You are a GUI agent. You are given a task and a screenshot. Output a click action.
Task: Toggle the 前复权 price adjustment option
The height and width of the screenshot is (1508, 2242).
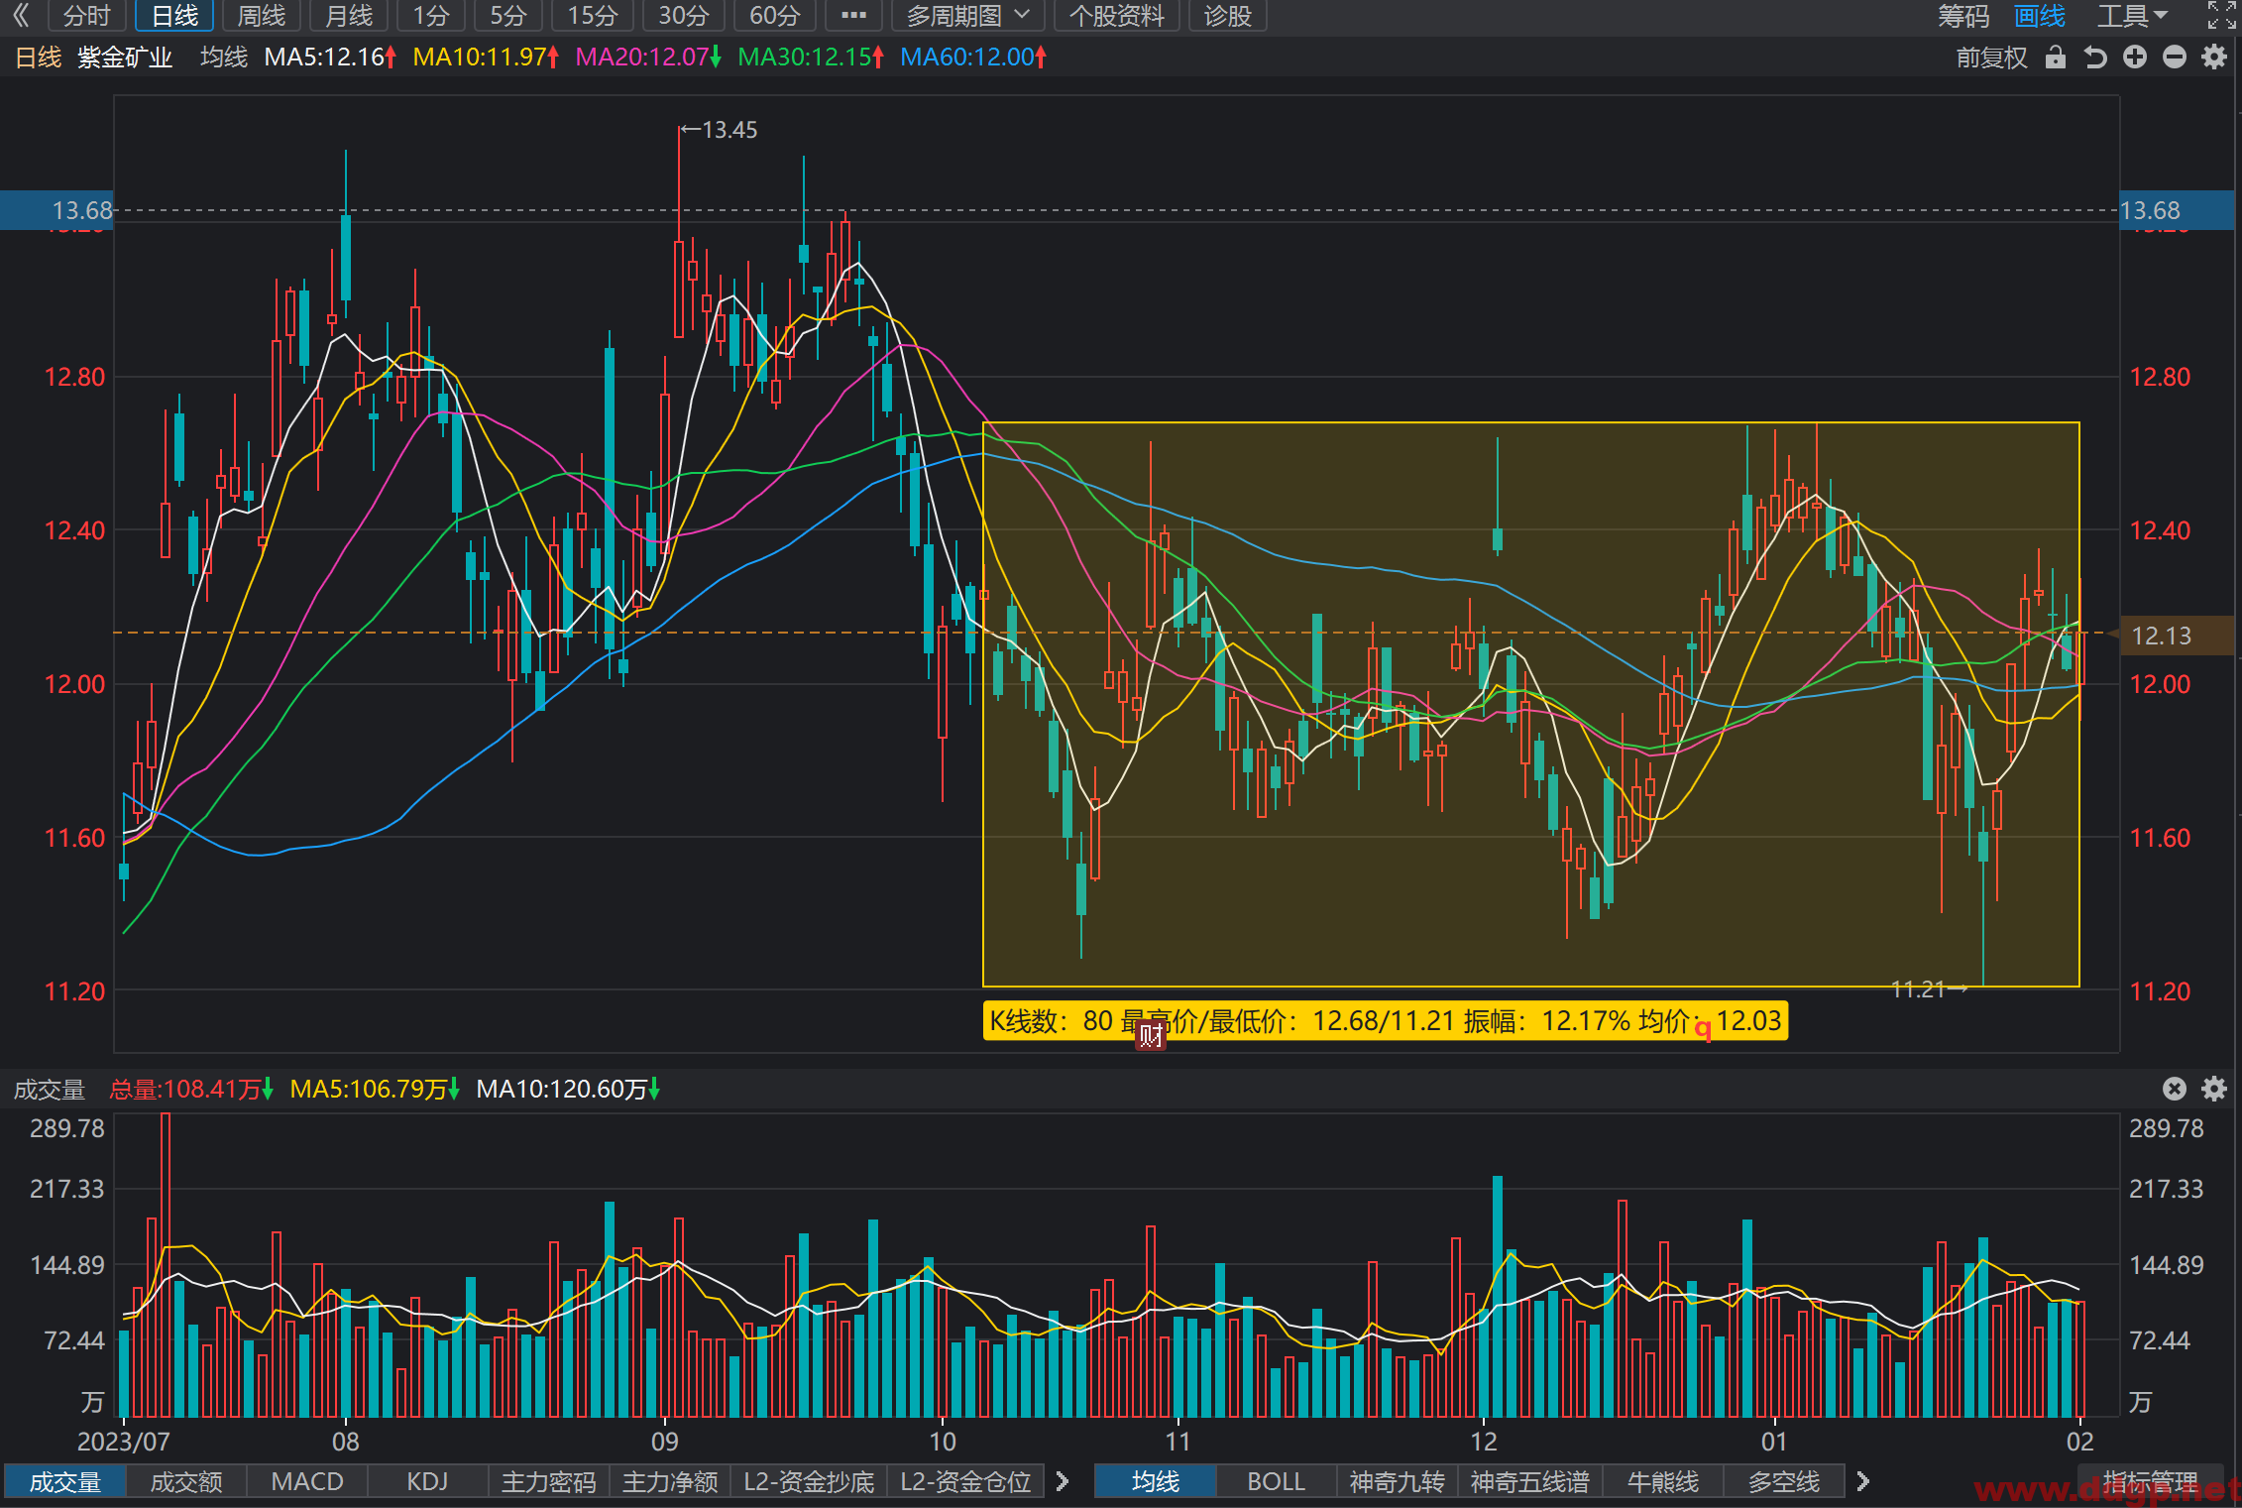coord(1991,58)
